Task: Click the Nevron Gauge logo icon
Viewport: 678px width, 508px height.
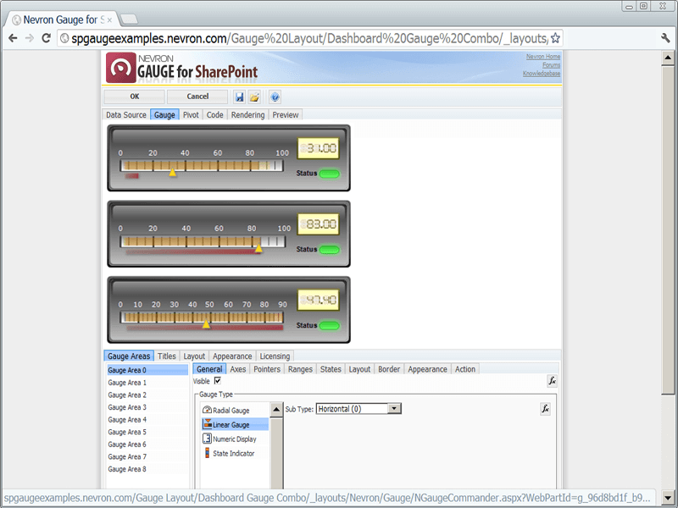Action: [x=121, y=68]
